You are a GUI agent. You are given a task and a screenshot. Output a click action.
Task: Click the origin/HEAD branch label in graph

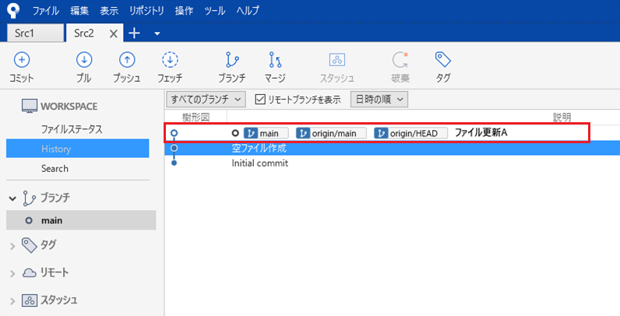tap(410, 133)
